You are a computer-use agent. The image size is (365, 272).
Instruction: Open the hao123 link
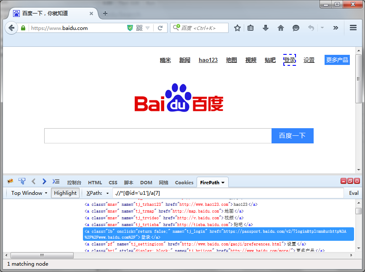[208, 60]
